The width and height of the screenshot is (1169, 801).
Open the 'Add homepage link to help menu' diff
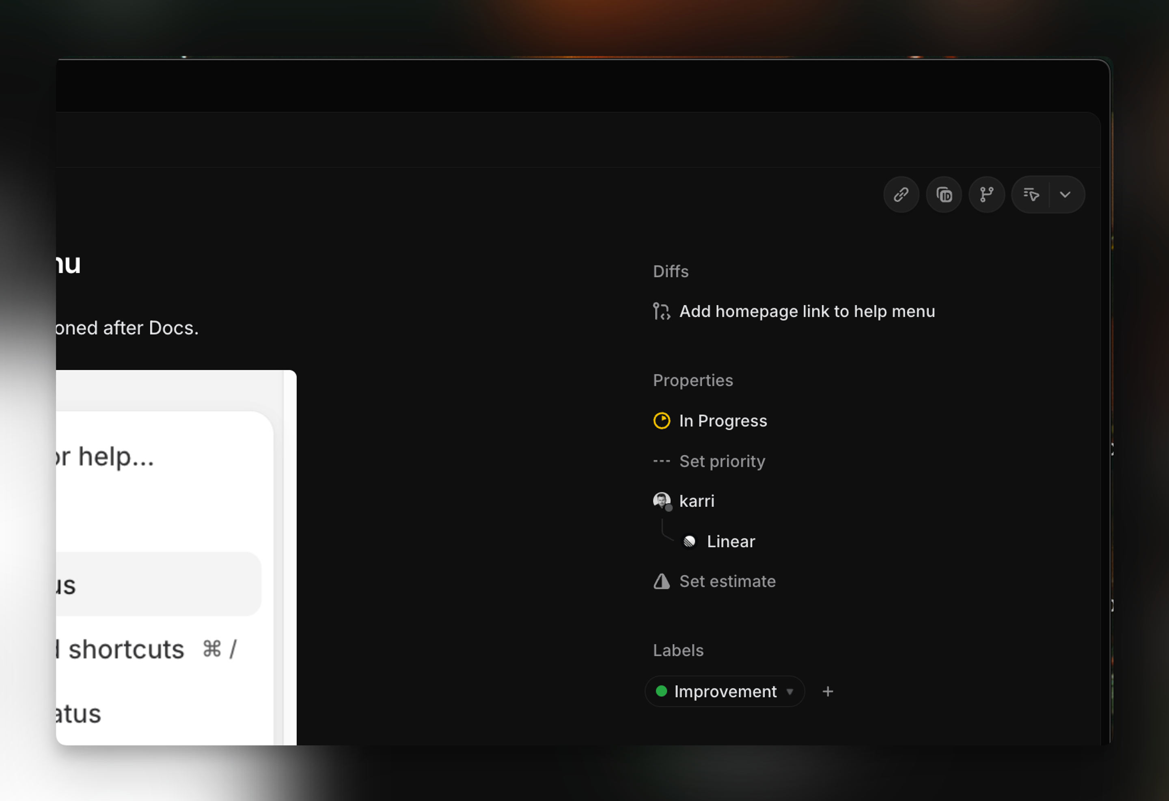click(807, 311)
